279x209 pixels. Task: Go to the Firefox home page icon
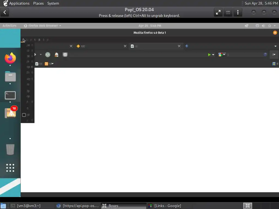tap(57, 54)
